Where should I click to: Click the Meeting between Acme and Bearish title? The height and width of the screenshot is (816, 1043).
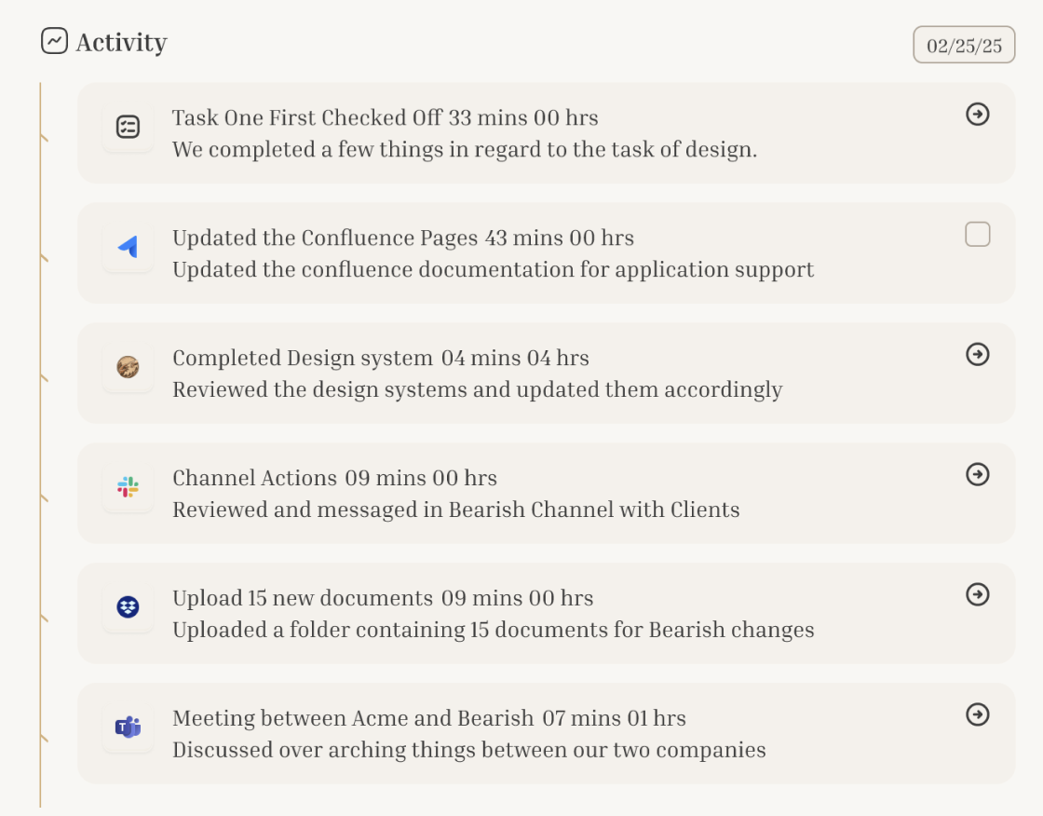(353, 718)
